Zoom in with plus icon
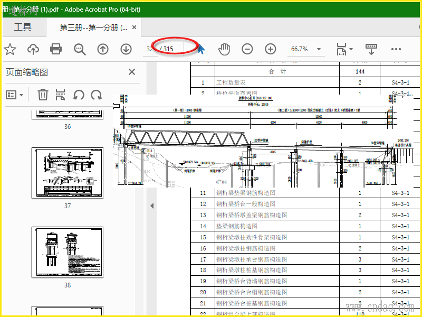Viewport: 422px width, 317px height. (271, 49)
